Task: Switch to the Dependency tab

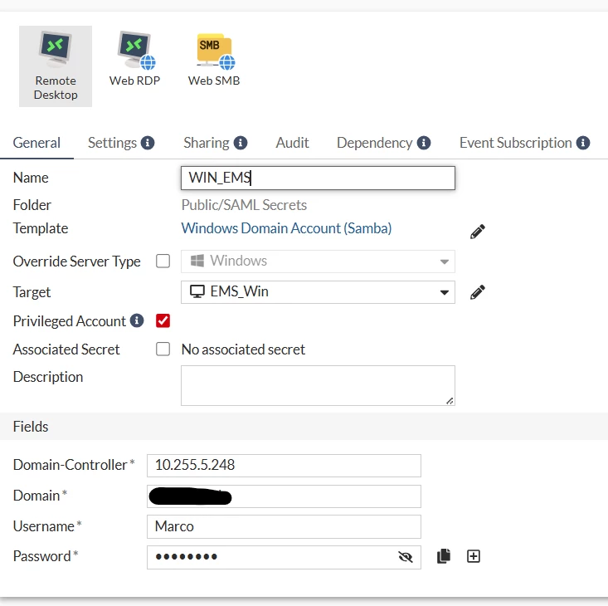Action: click(x=375, y=143)
